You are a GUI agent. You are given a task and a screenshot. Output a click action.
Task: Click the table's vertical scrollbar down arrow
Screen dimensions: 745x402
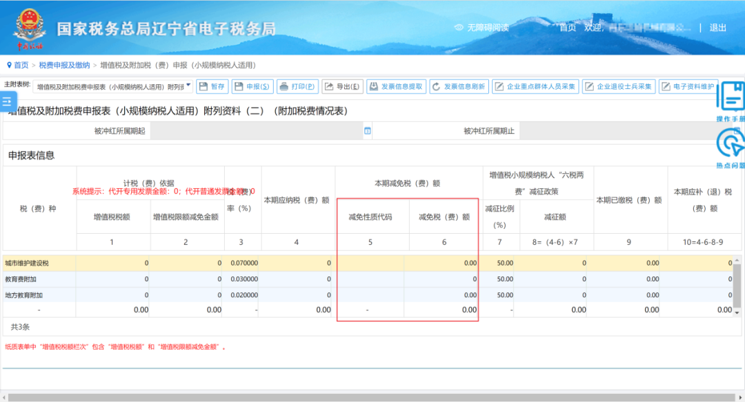737,312
